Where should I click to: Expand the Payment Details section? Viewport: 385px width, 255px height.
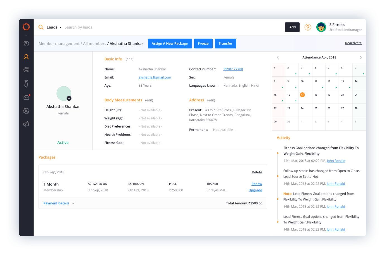click(59, 203)
